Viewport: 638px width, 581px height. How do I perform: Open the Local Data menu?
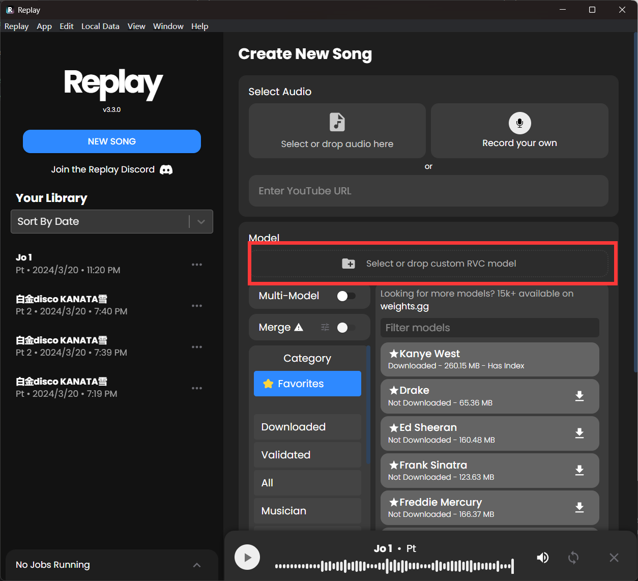(100, 26)
